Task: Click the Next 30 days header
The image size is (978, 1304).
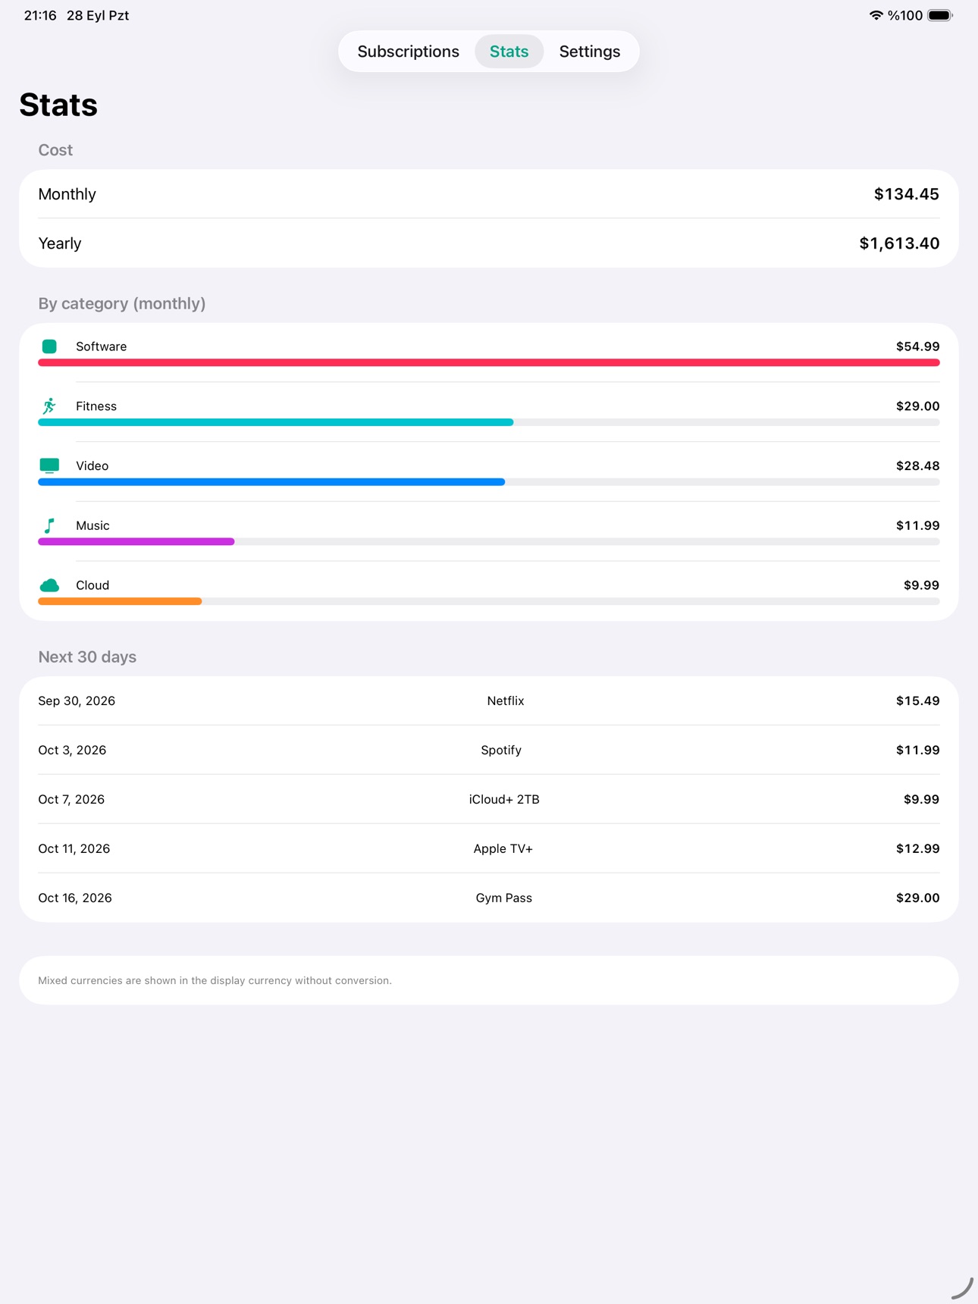Action: [87, 657]
